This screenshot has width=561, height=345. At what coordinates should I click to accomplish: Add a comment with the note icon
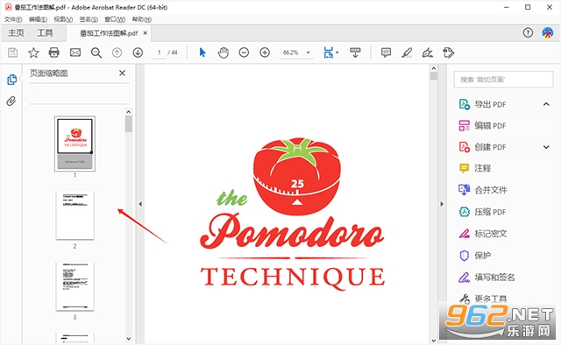tap(386, 53)
